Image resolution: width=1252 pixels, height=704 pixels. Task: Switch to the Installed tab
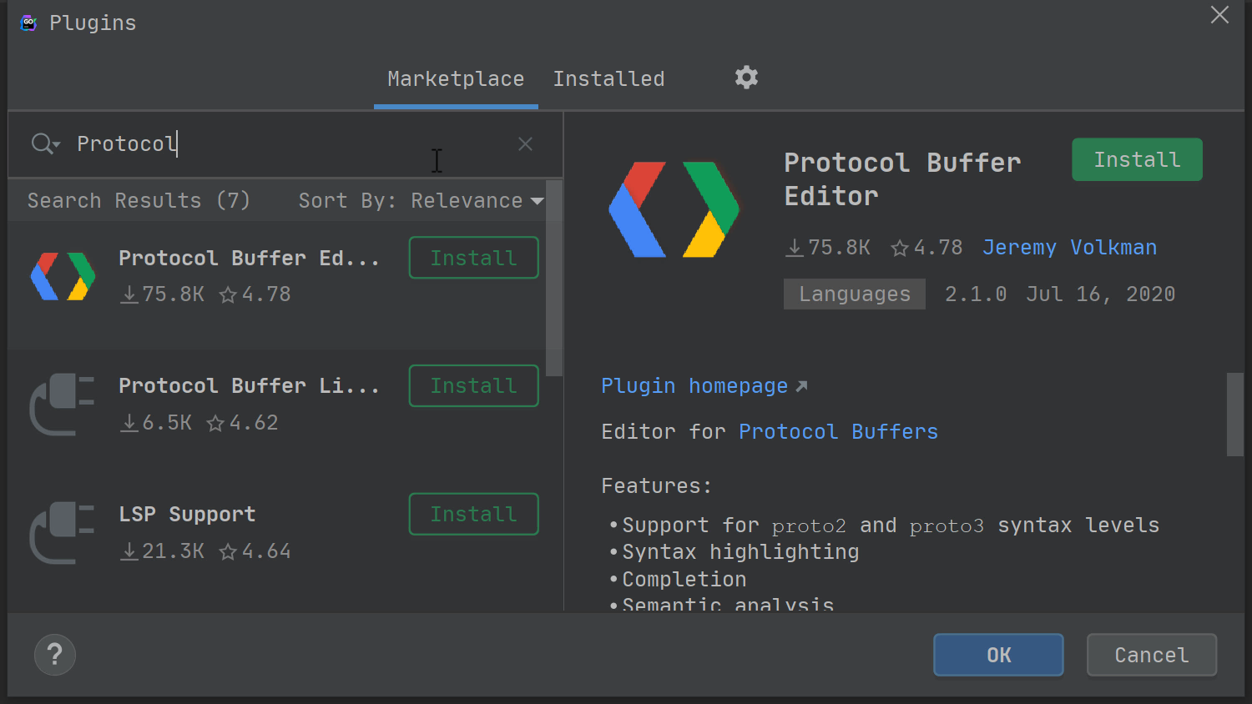[608, 79]
